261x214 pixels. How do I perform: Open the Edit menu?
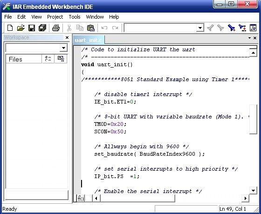[x=21, y=17]
